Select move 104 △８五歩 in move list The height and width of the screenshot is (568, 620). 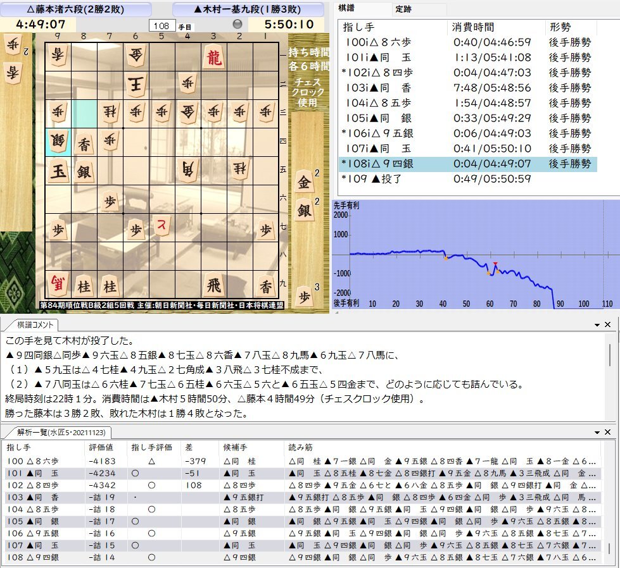[468, 103]
